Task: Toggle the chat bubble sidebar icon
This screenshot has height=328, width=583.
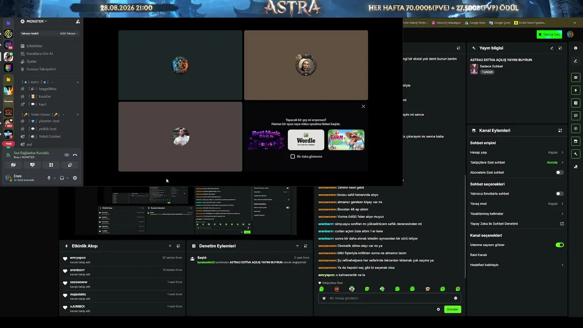Action: (x=576, y=116)
